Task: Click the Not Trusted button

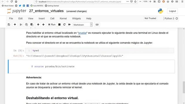Action: click(x=150, y=18)
